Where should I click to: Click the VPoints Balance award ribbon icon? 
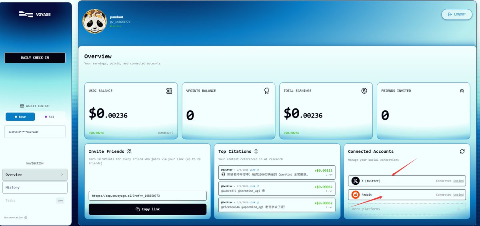266,91
